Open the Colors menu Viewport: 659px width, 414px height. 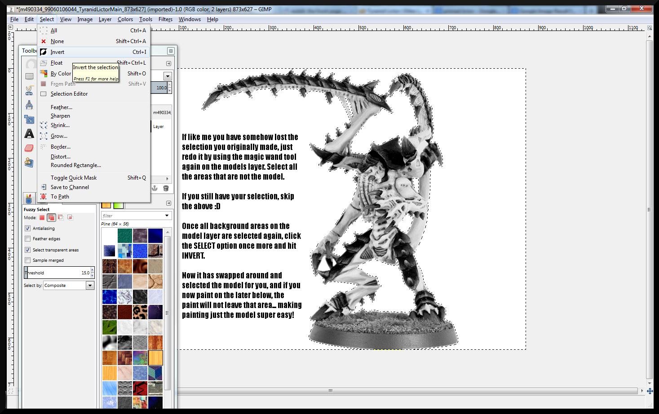[125, 19]
